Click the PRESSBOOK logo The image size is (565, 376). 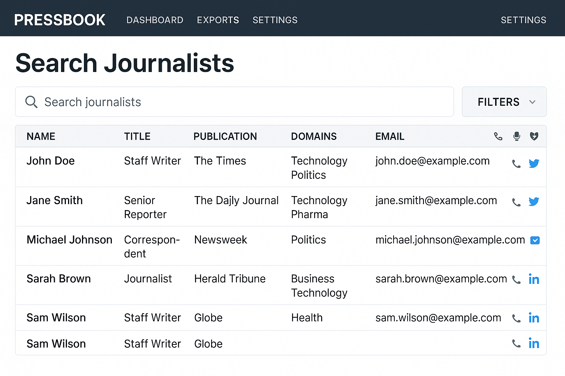(x=60, y=20)
